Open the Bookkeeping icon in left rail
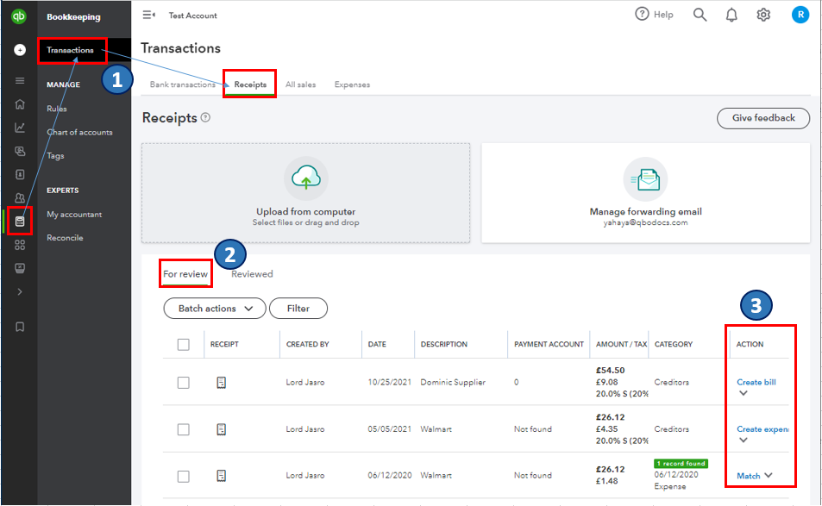The height and width of the screenshot is (506, 822). pyautogui.click(x=20, y=221)
